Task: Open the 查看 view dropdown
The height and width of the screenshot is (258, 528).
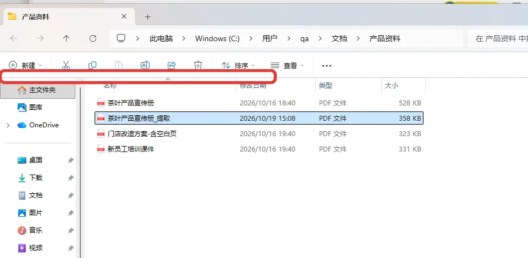Action: point(287,65)
